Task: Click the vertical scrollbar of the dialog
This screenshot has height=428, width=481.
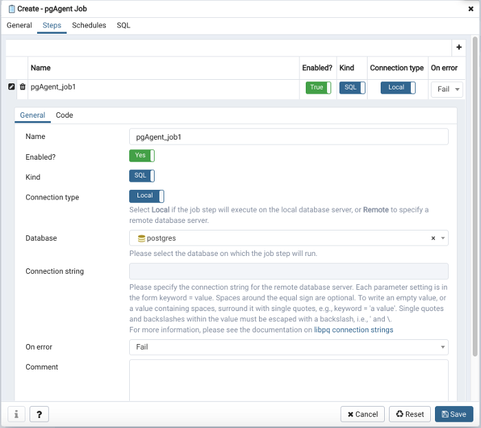Action: point(475,197)
